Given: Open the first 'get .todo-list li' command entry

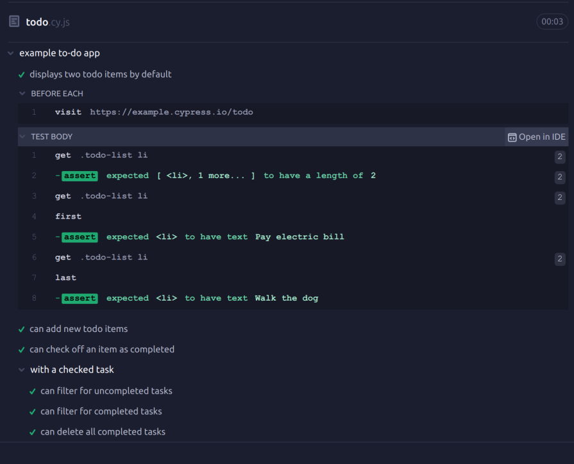Looking at the screenshot, I should (103, 154).
